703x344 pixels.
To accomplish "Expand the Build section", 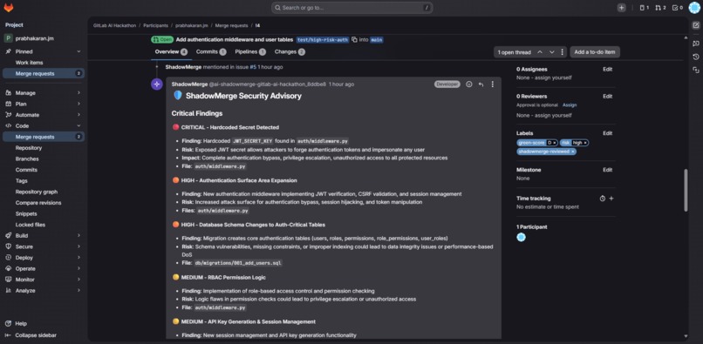I will [x=44, y=236].
